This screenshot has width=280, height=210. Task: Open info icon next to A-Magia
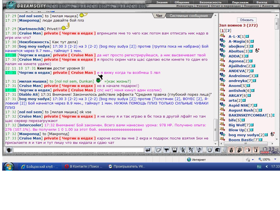point(252,42)
